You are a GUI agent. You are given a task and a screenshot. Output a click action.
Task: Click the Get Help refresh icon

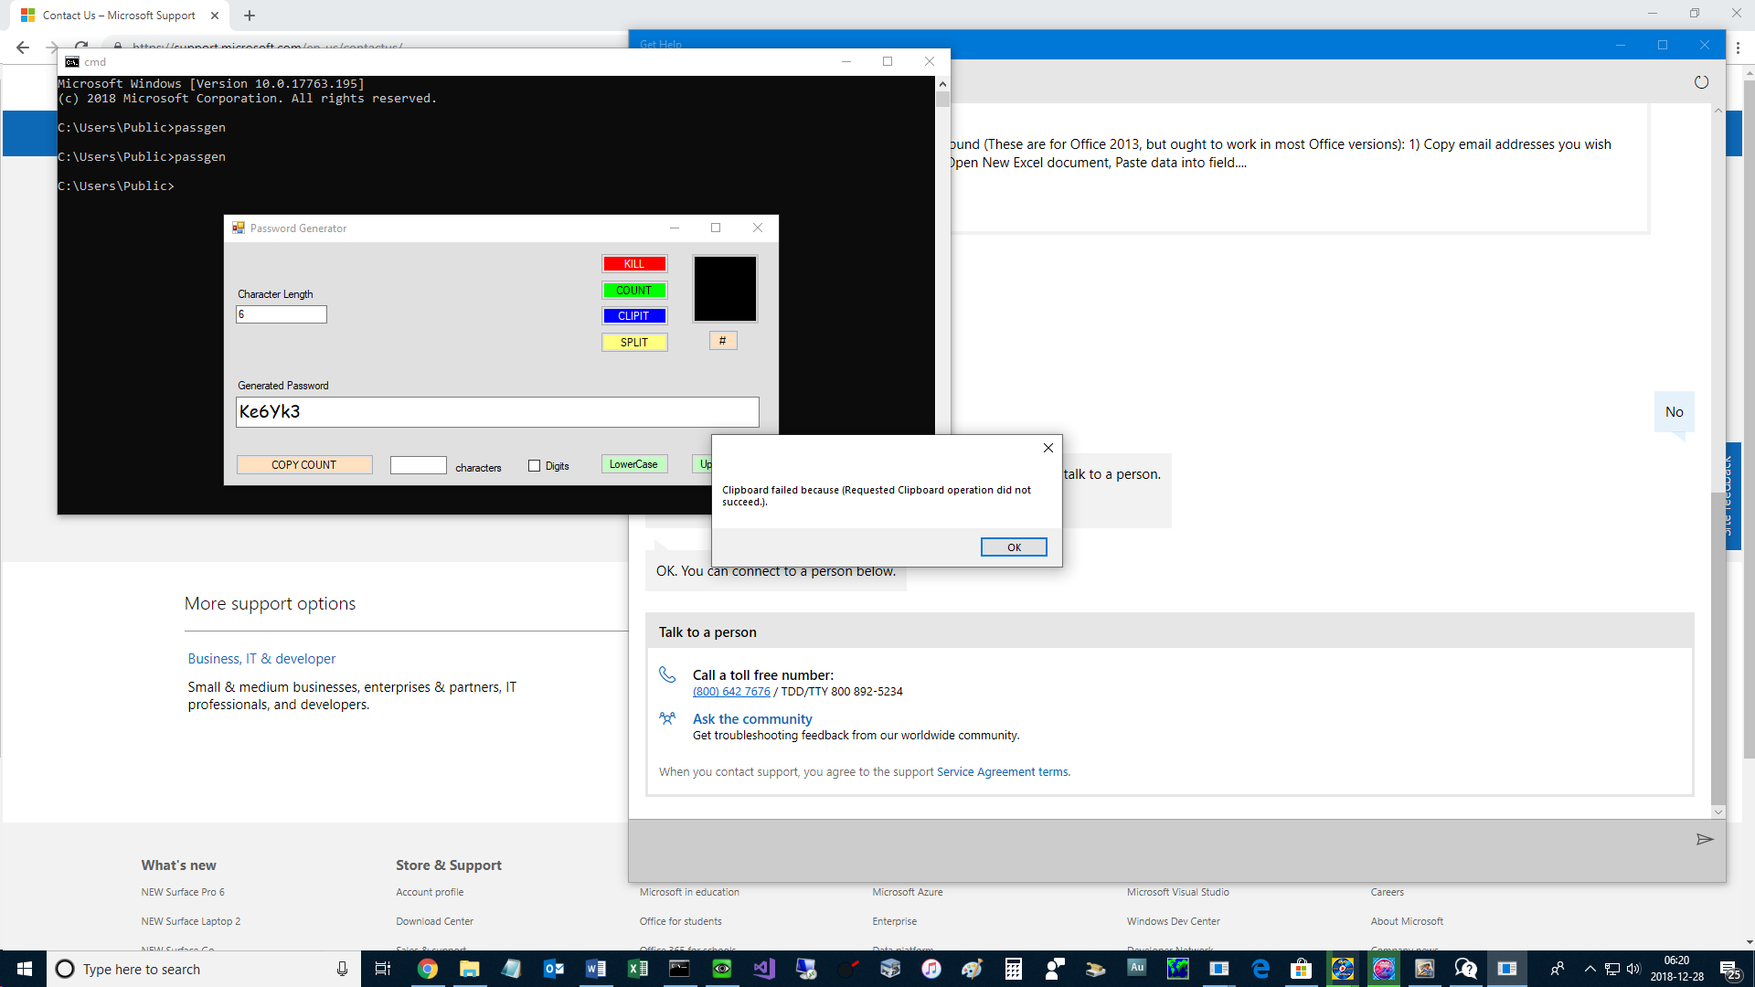coord(1701,82)
